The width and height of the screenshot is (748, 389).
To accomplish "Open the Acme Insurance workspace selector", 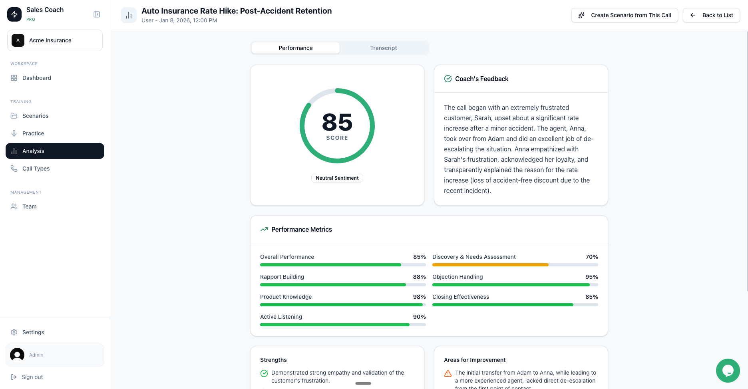I will pos(55,40).
